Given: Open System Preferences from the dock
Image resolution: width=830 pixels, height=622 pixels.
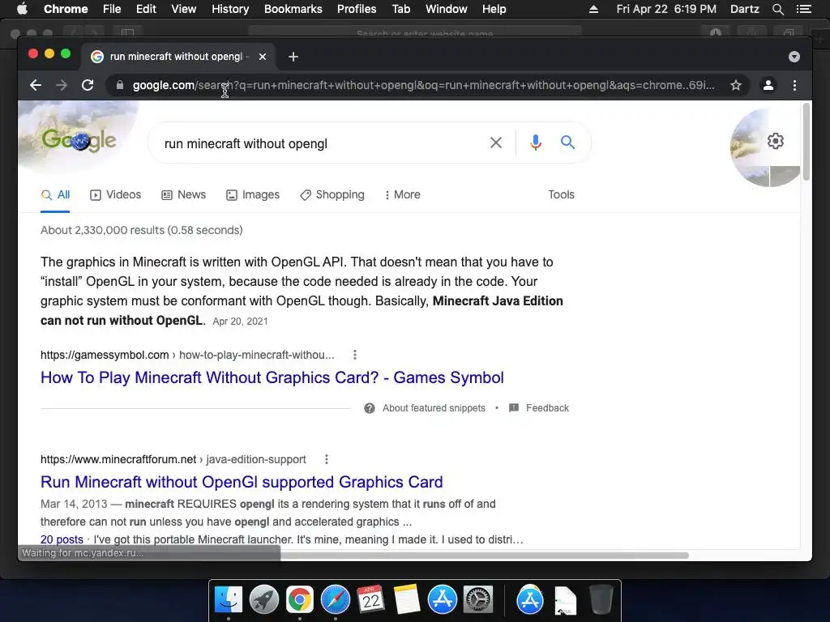Looking at the screenshot, I should tap(478, 600).
